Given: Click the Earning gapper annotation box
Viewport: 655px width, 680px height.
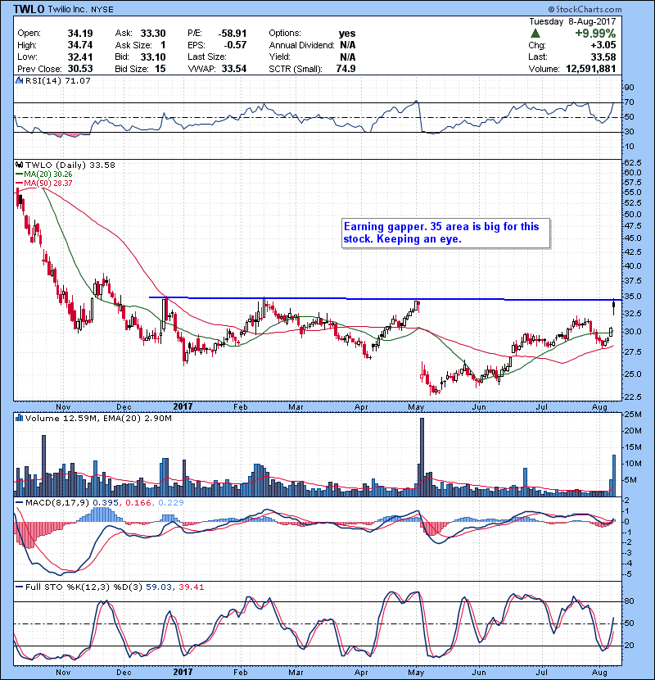Looking at the screenshot, I should [x=445, y=233].
